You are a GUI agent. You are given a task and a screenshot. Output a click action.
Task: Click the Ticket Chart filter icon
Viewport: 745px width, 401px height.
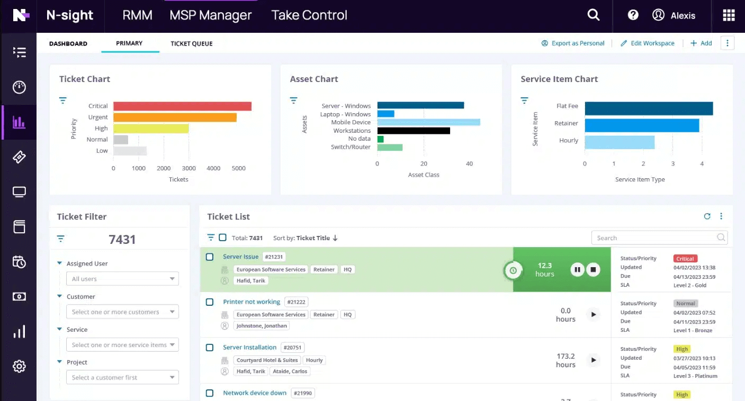[x=62, y=101]
